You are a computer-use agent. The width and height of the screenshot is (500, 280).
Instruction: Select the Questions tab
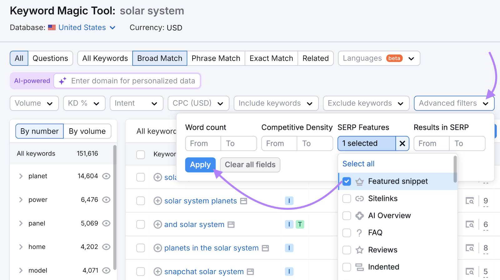[50, 58]
